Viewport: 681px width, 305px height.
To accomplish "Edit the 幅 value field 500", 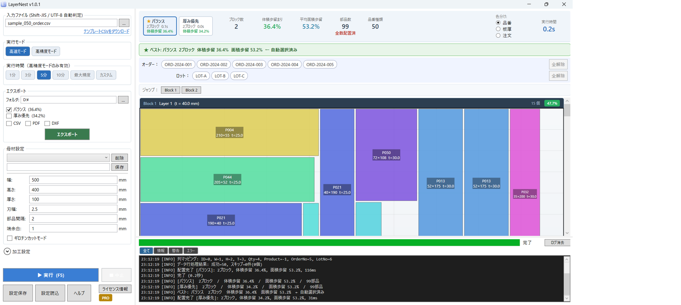I will pyautogui.click(x=73, y=180).
